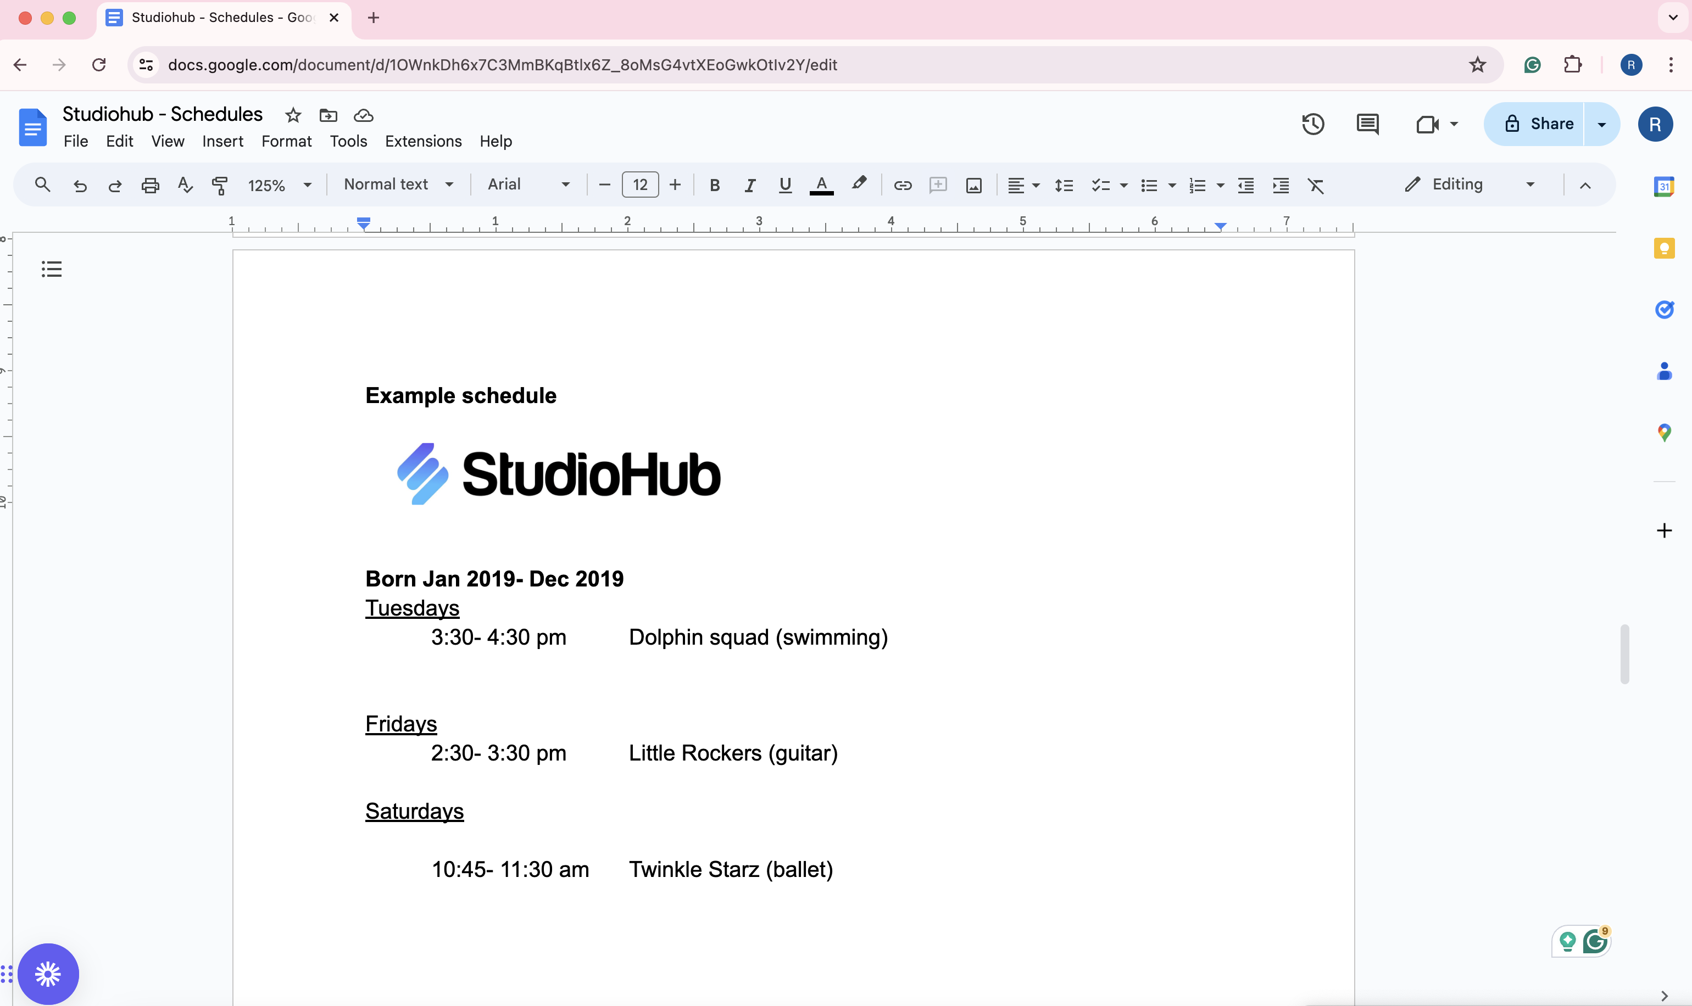Open the Arial font dropdown
This screenshot has height=1006, width=1692.
point(528,185)
